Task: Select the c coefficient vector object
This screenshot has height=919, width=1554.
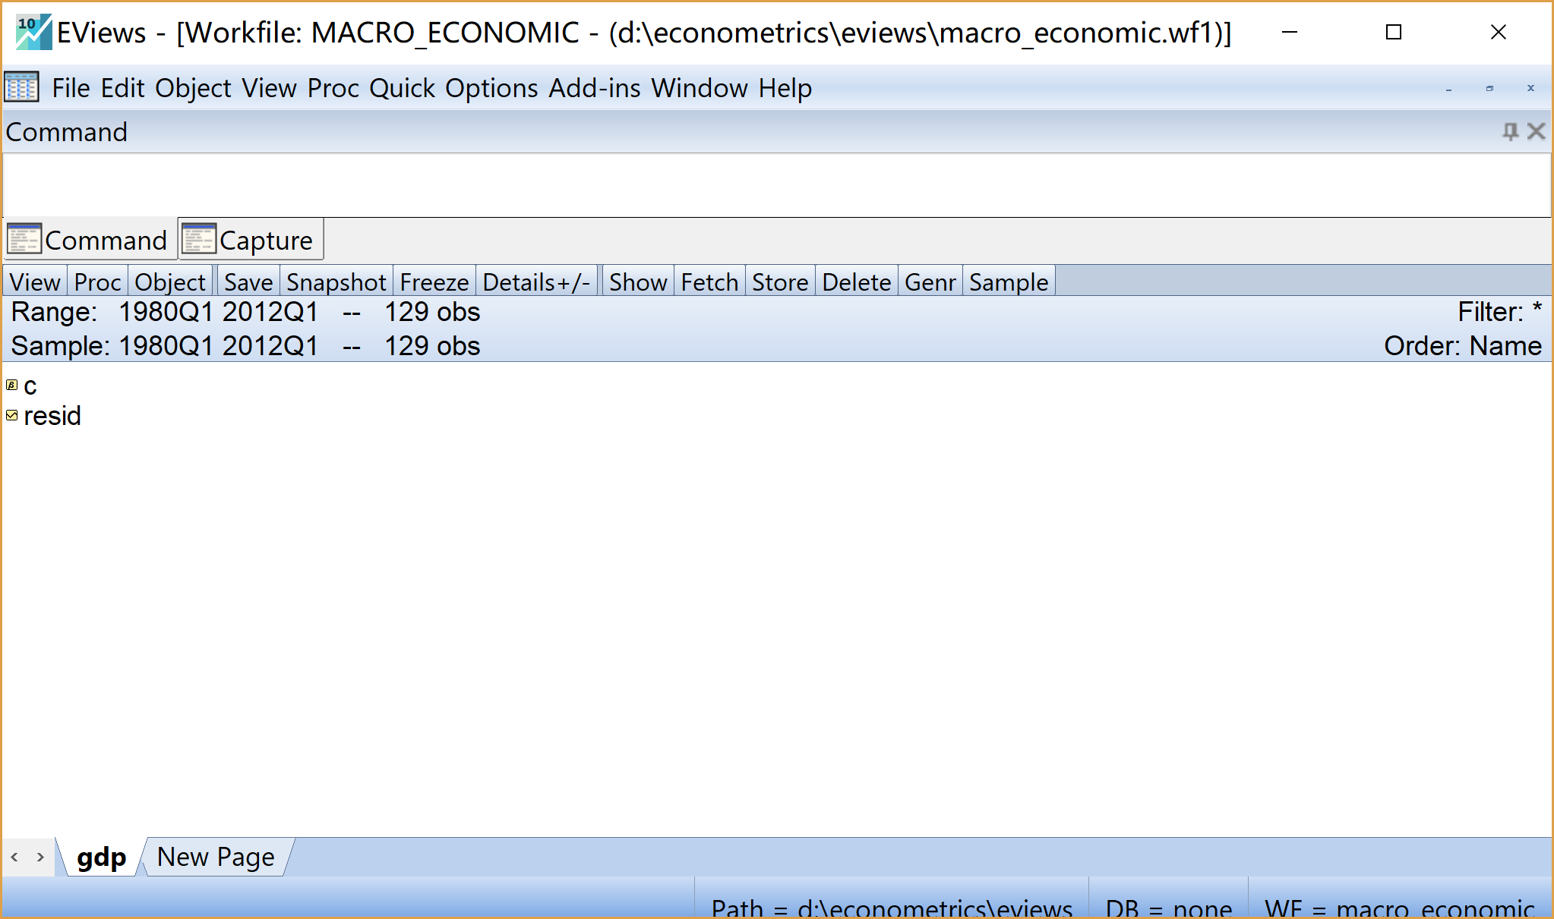Action: coord(30,386)
